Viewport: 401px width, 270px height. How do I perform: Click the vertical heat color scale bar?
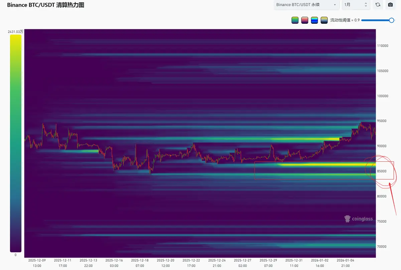coord(16,143)
